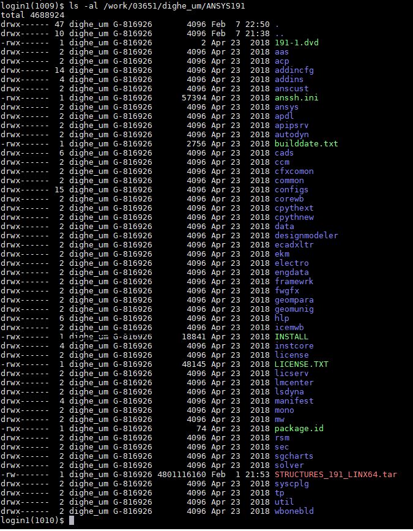Click the 57394 size of anssh.ini
The image size is (413, 531).
tap(194, 97)
